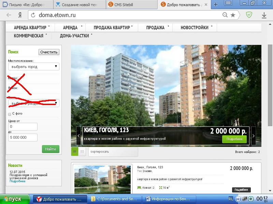Select 'Добро пожаловать' taskbar button
Screen dimensions: 273x204
[60, 199]
